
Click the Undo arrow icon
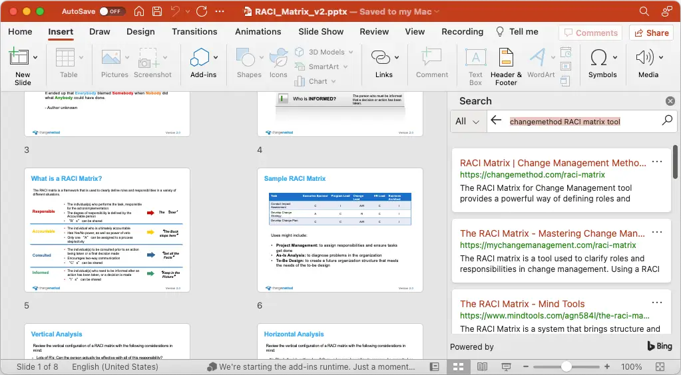click(175, 11)
